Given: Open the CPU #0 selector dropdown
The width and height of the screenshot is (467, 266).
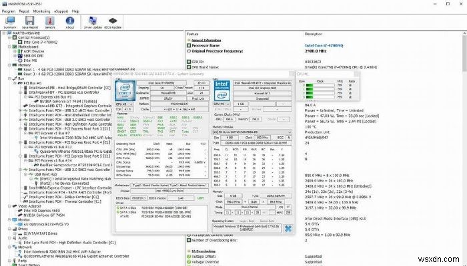Looking at the screenshot, I should point(124,104).
